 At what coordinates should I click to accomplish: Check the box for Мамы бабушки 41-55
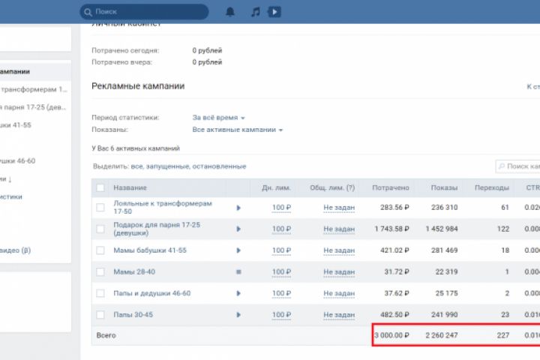tap(100, 250)
